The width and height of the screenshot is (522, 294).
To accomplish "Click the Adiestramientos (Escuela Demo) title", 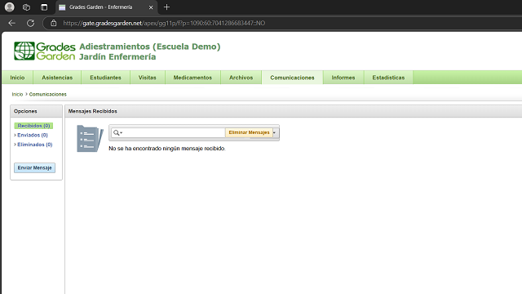I will click(x=150, y=47).
